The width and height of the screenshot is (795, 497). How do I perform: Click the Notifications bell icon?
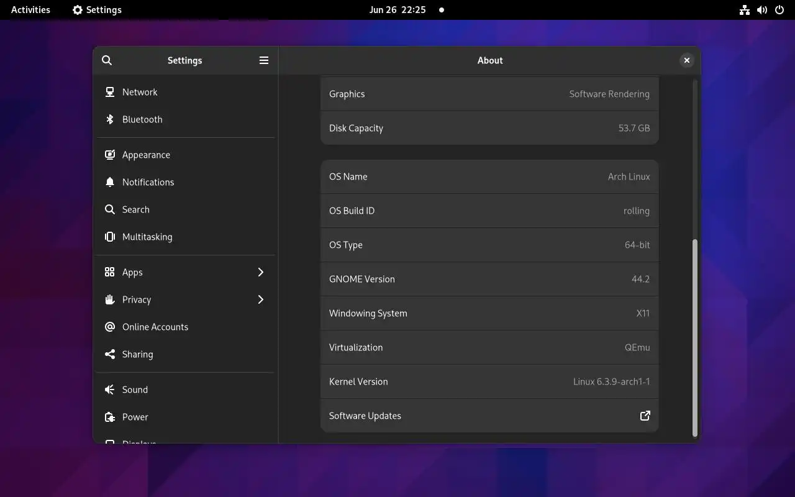coord(110,182)
